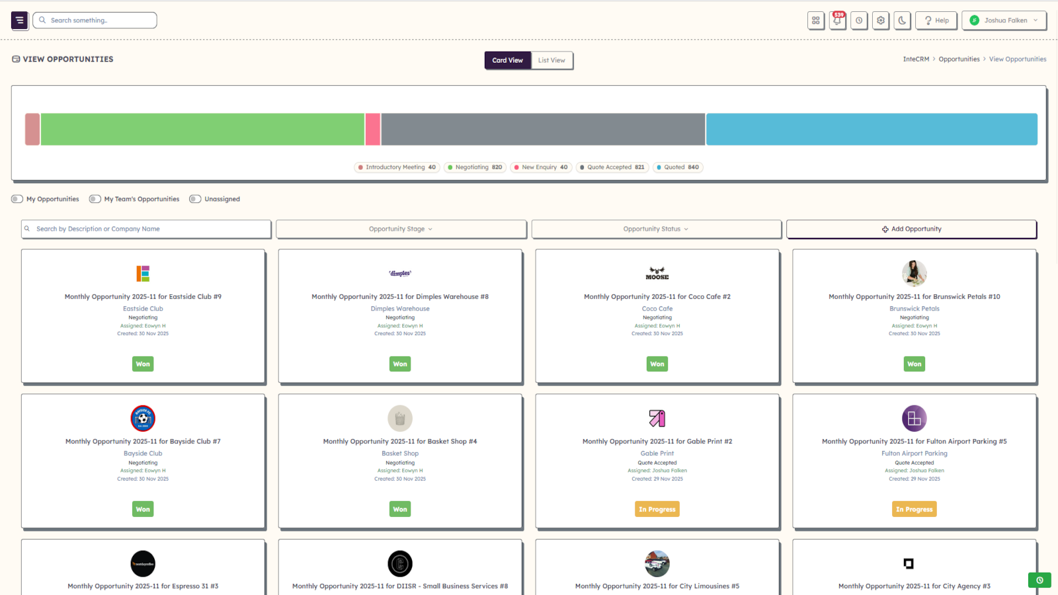
Task: Open the apps grid icon in the header
Action: pos(815,20)
